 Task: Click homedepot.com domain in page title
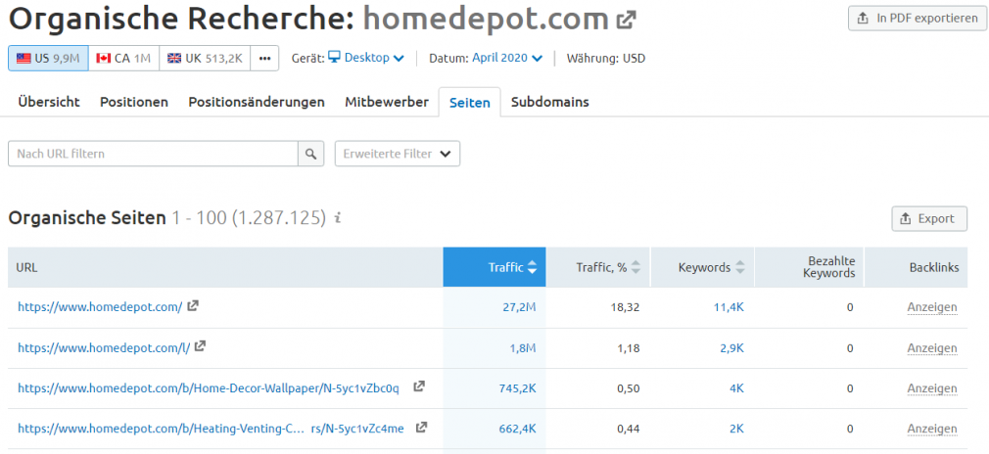[486, 21]
